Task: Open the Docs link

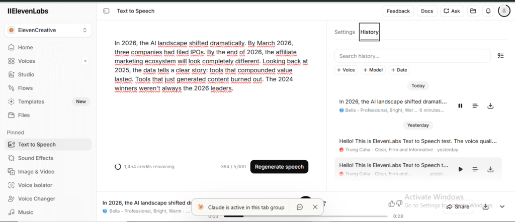Action: (427, 11)
